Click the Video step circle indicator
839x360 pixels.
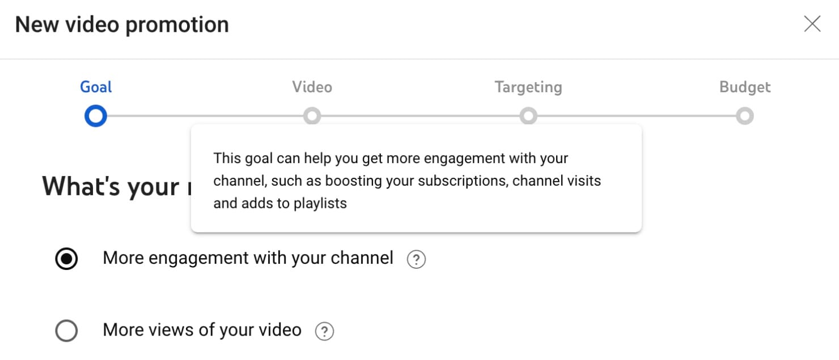313,115
